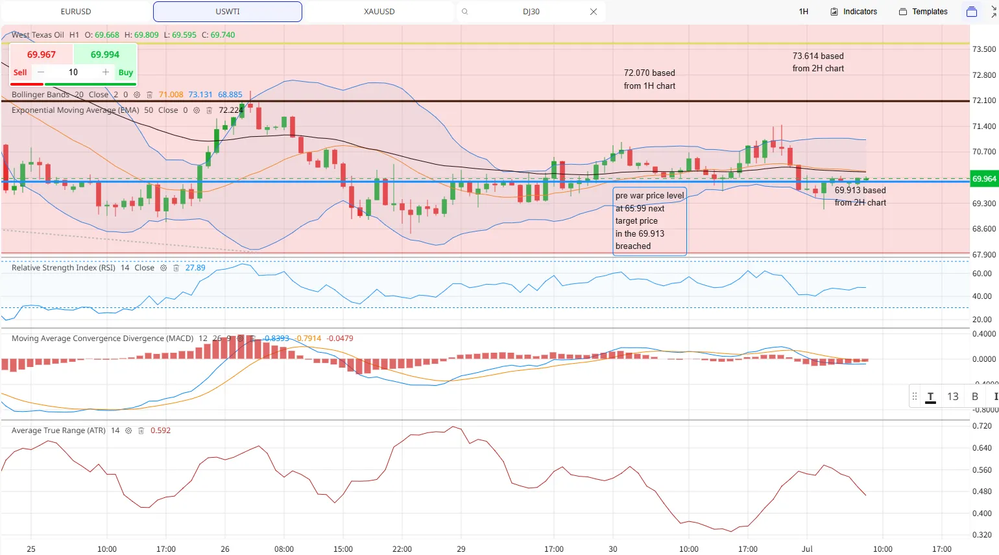Click the current price tag 69.964
The height and width of the screenshot is (555, 999).
click(984, 179)
